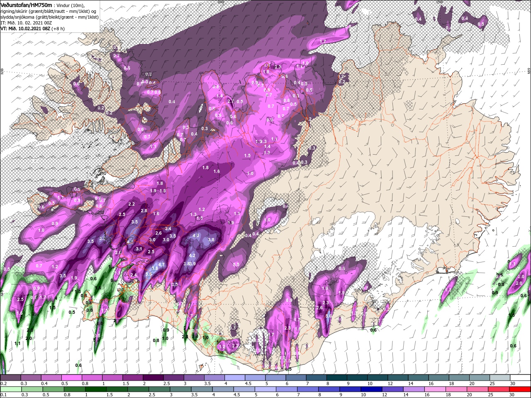
Task: Click the lavender swatch between 4 and 4.5, top row
Action: 234,378
